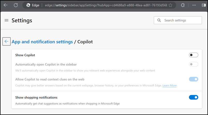
Task: Click the Copilot breadcrumb text
Action: pyautogui.click(x=85, y=42)
